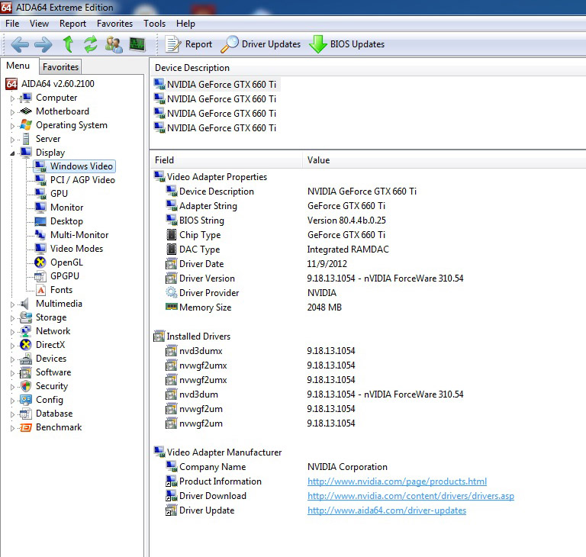586x557 pixels.
Task: Click the Fonts icon in tree
Action: (40, 290)
